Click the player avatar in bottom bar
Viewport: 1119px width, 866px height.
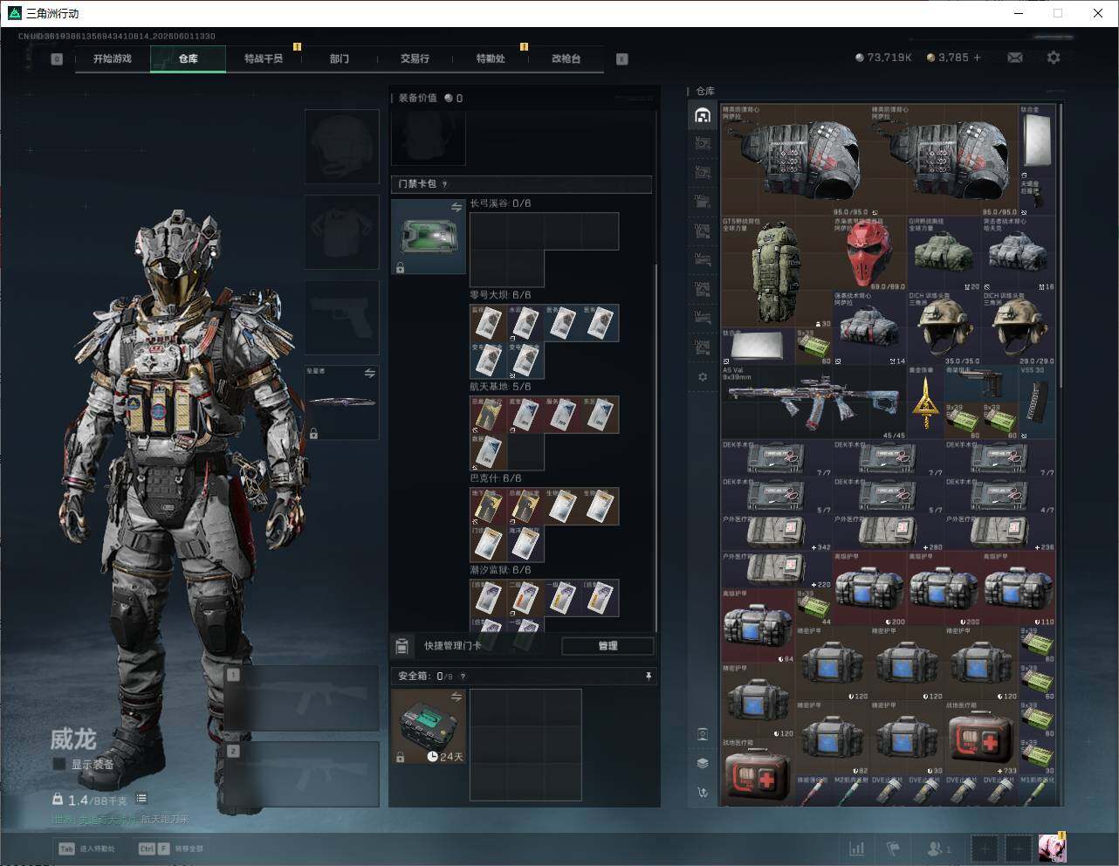[1052, 848]
